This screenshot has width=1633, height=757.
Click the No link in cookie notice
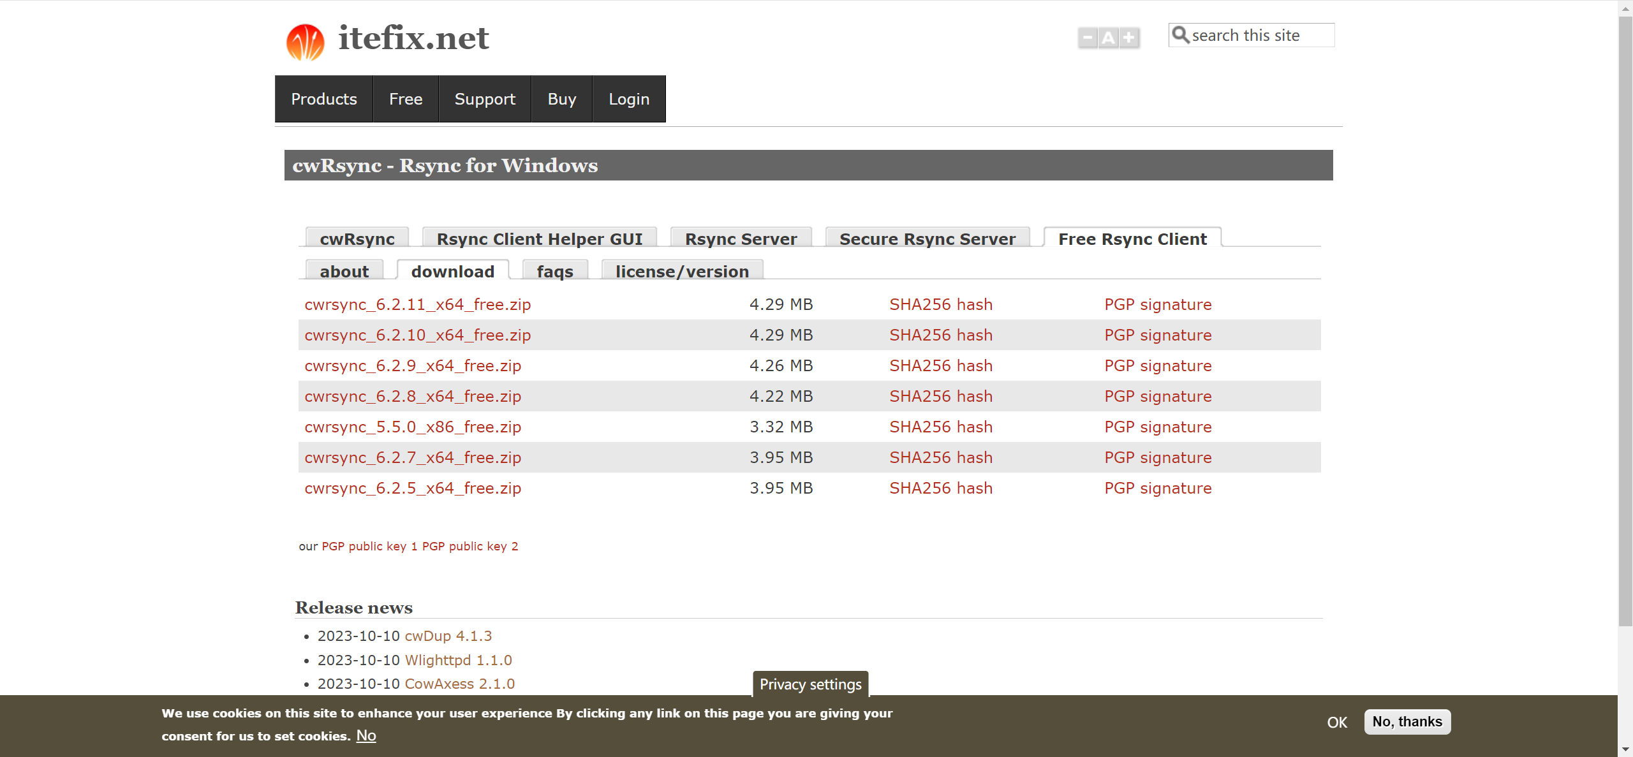[366, 735]
